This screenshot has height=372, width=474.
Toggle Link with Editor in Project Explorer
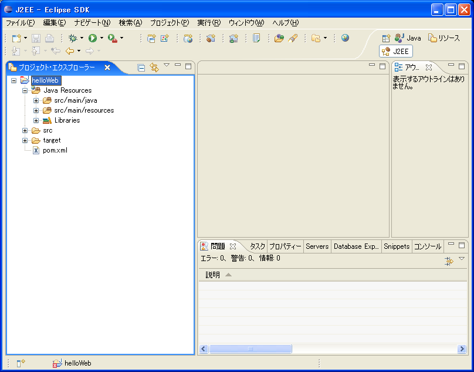tap(154, 67)
